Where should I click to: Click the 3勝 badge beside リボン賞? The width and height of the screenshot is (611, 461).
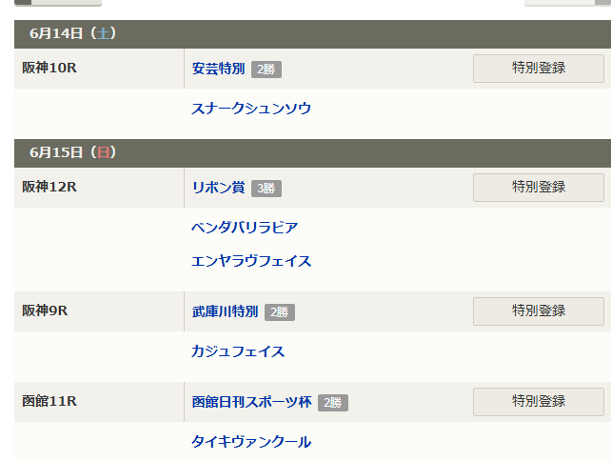[x=266, y=189]
